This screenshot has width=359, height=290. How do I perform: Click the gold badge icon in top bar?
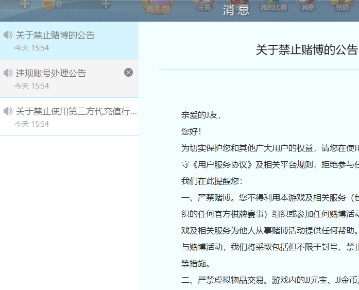pos(48,4)
